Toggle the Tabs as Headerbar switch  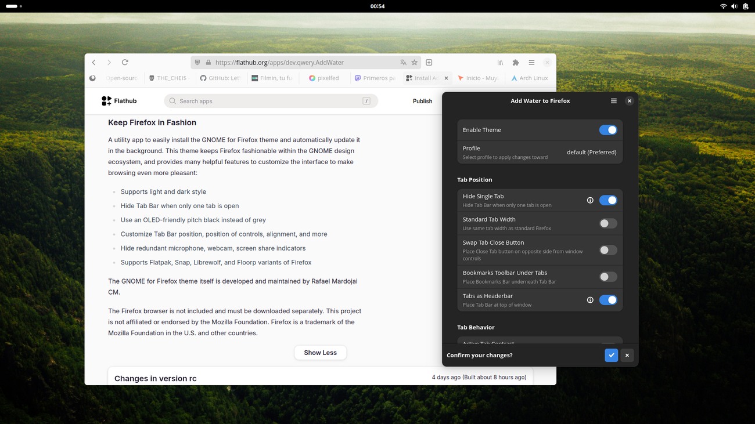608,300
